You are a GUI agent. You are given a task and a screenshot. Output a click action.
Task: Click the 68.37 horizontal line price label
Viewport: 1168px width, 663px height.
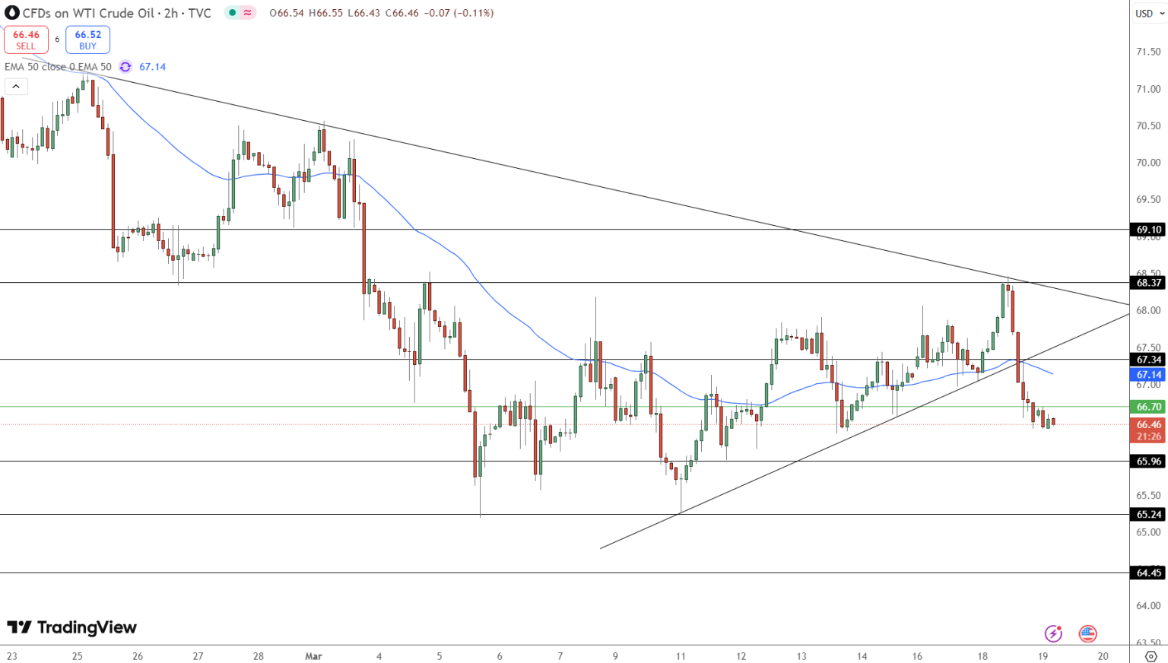tap(1149, 283)
